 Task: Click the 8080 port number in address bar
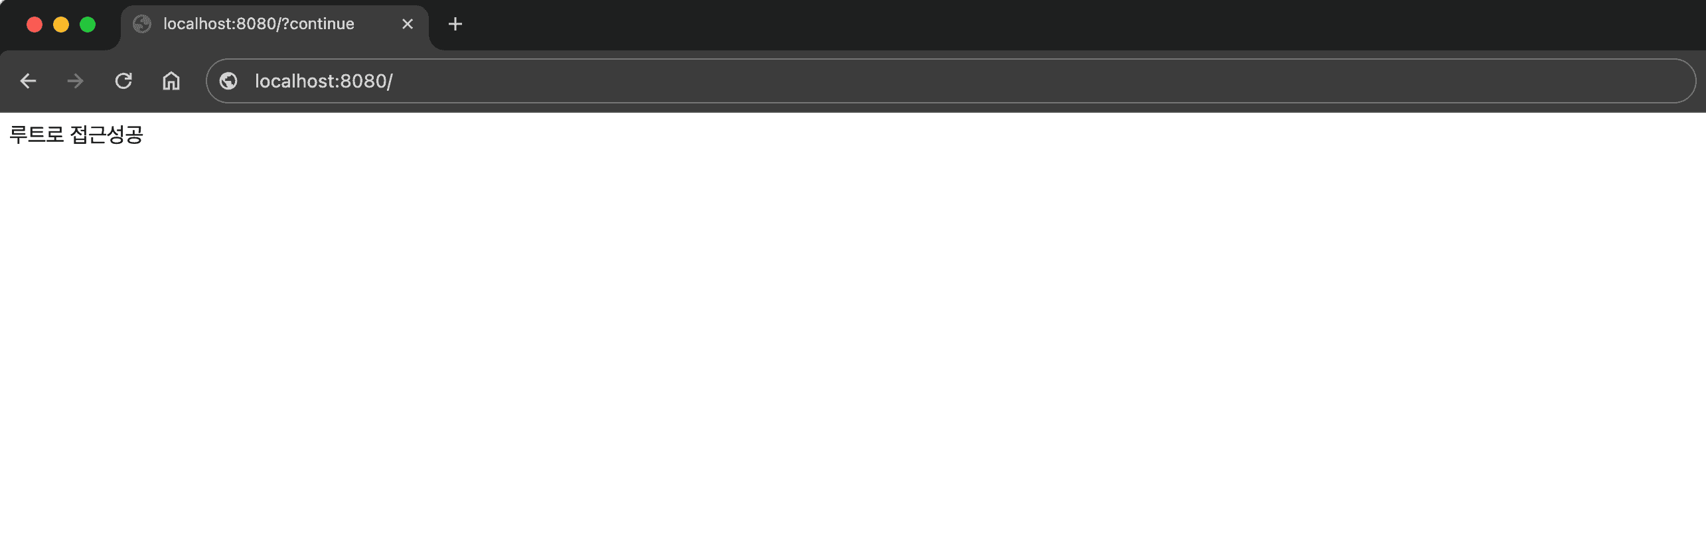364,81
